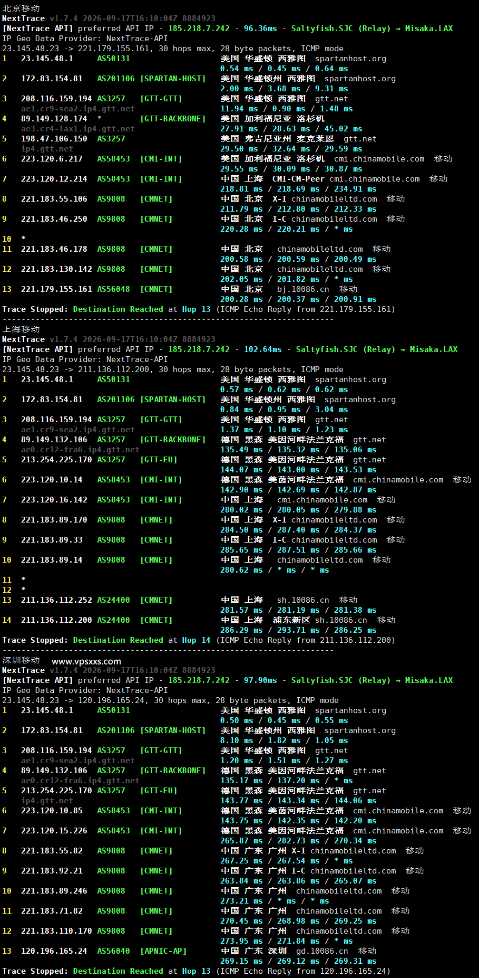Click the Hop 14 text

pos(196,640)
